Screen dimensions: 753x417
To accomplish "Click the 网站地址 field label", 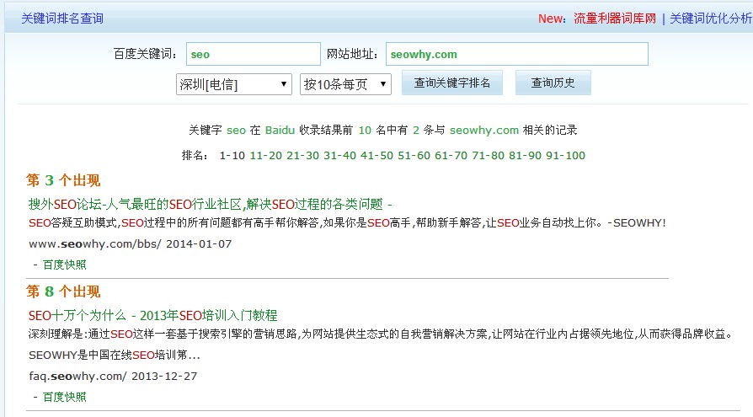I will coord(352,54).
